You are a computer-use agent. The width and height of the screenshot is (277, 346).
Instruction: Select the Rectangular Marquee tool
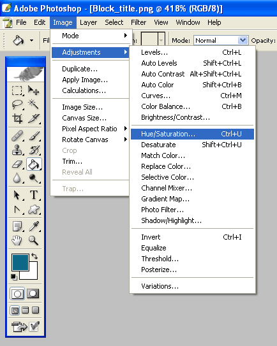coord(17,90)
